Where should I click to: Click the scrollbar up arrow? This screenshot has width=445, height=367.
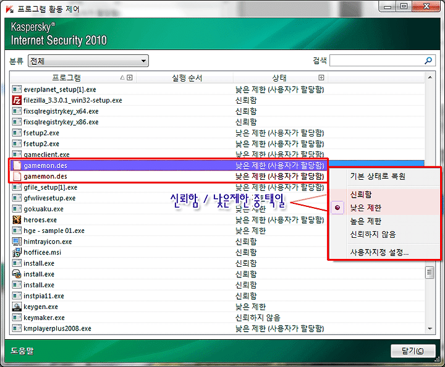pyautogui.click(x=430, y=77)
